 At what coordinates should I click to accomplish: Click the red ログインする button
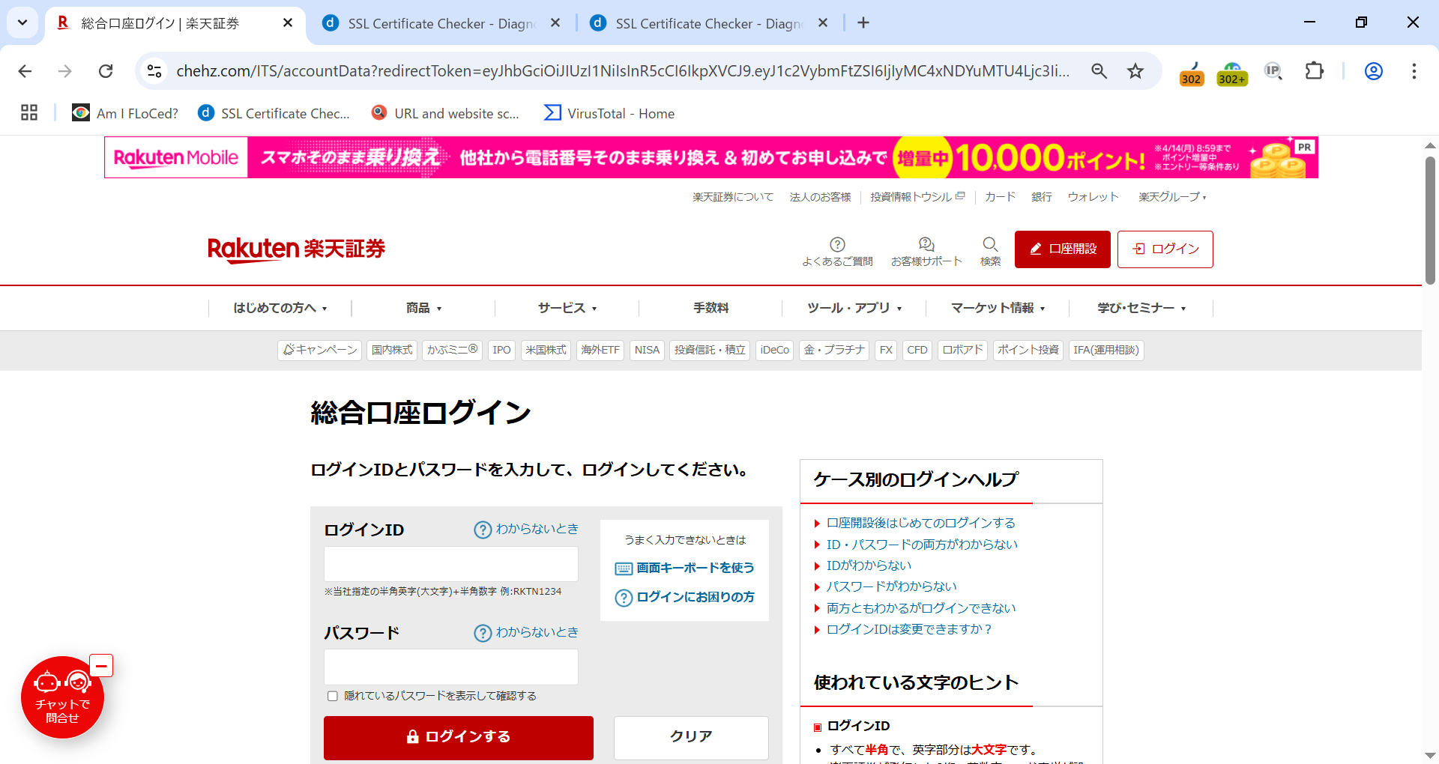(x=459, y=737)
